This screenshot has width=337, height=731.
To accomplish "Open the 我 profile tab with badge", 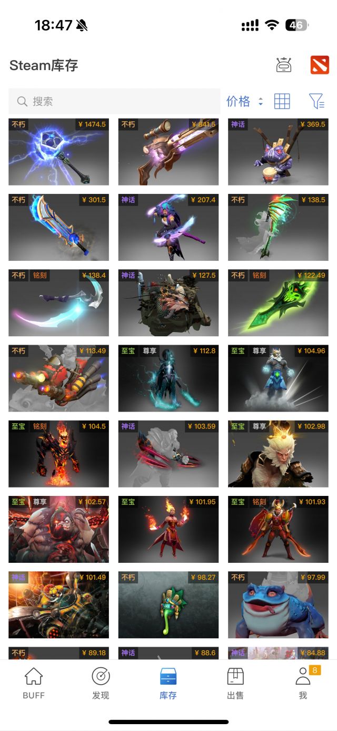I will tap(303, 684).
